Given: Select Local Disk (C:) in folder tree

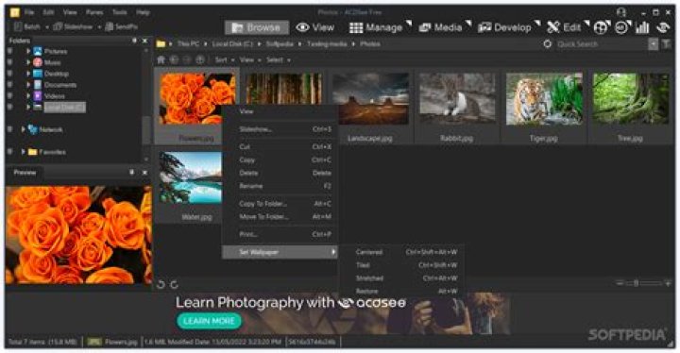Looking at the screenshot, I should pyautogui.click(x=64, y=107).
